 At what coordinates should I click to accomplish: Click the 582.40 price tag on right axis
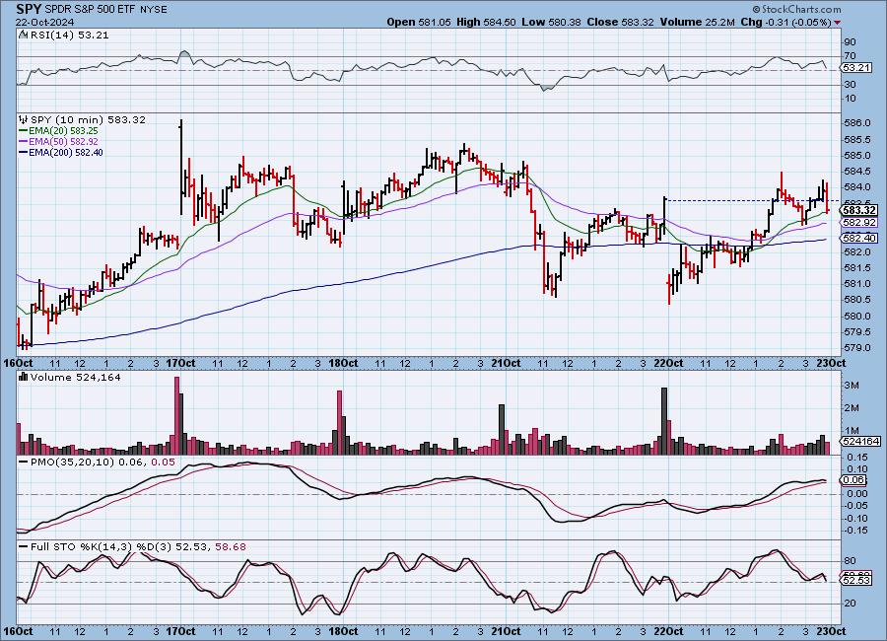pos(859,238)
